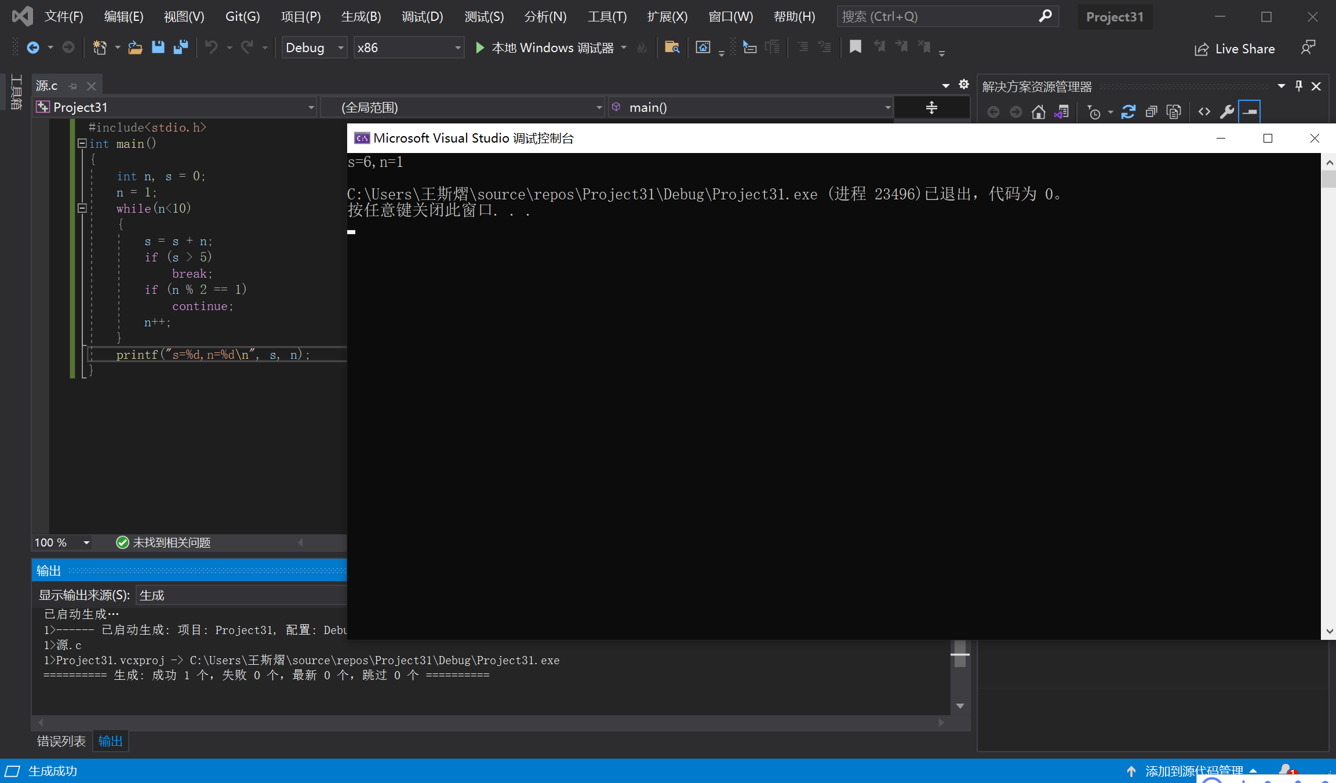Click Home icon in Solution Explorer
Screen dimensions: 1336x783
[1038, 112]
